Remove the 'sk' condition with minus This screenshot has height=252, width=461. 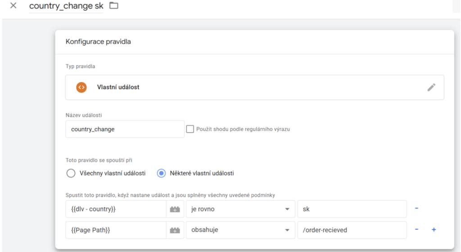coord(416,208)
